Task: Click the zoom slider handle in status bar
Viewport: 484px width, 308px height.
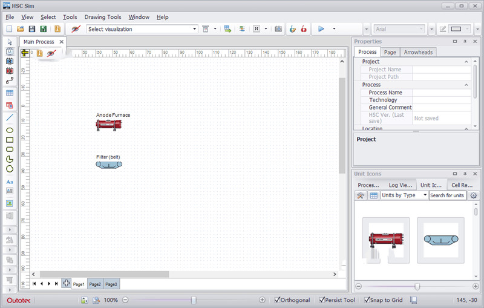Action: [x=194, y=300]
